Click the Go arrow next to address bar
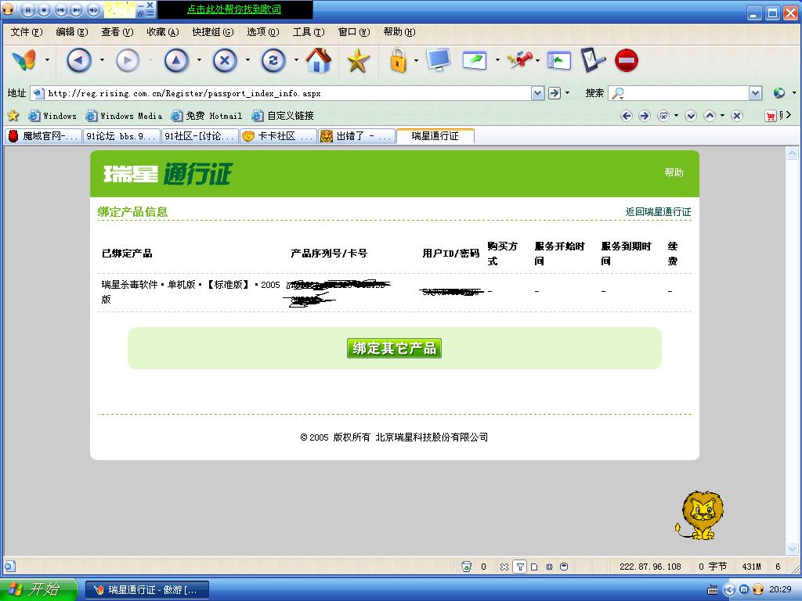This screenshot has width=802, height=601. 554,93
